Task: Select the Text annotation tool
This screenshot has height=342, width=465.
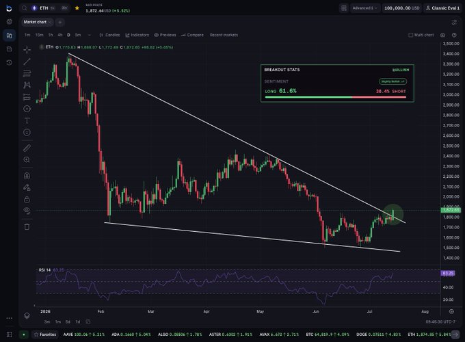Action: [27, 120]
